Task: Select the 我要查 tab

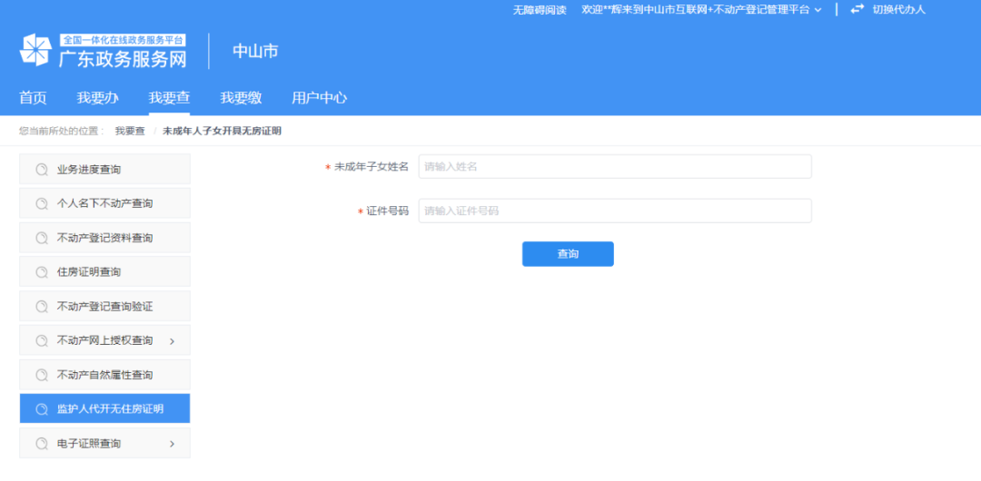Action: pos(170,98)
